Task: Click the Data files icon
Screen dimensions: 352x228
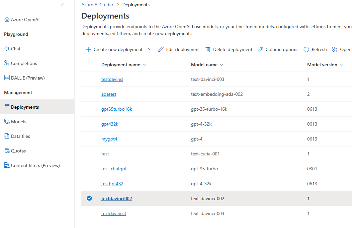Action: click(7, 136)
